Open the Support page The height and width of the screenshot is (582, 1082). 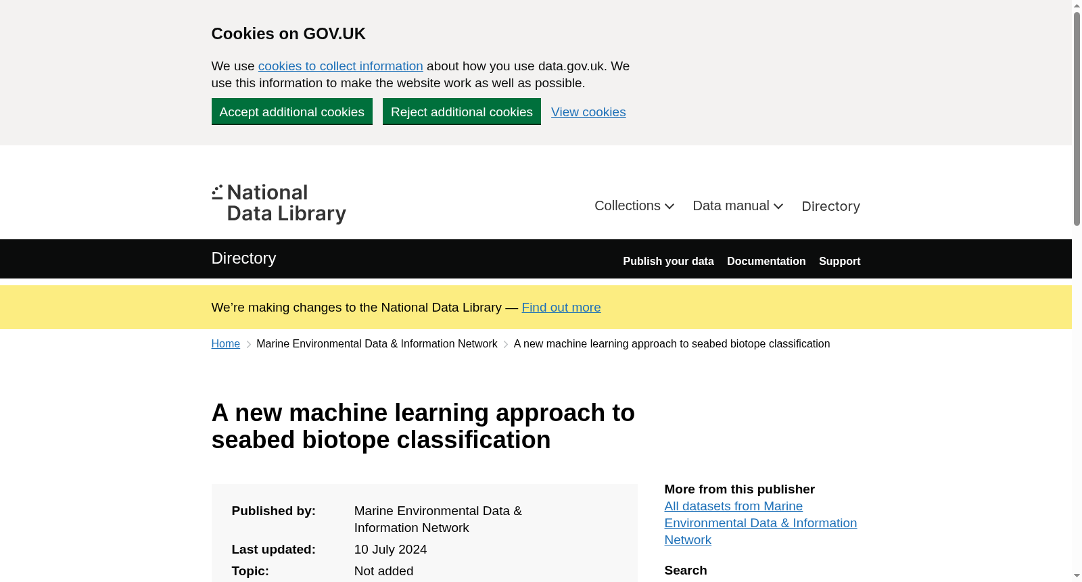(840, 261)
